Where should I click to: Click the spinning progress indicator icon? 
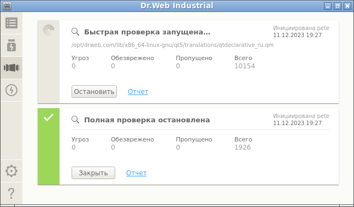tap(49, 30)
